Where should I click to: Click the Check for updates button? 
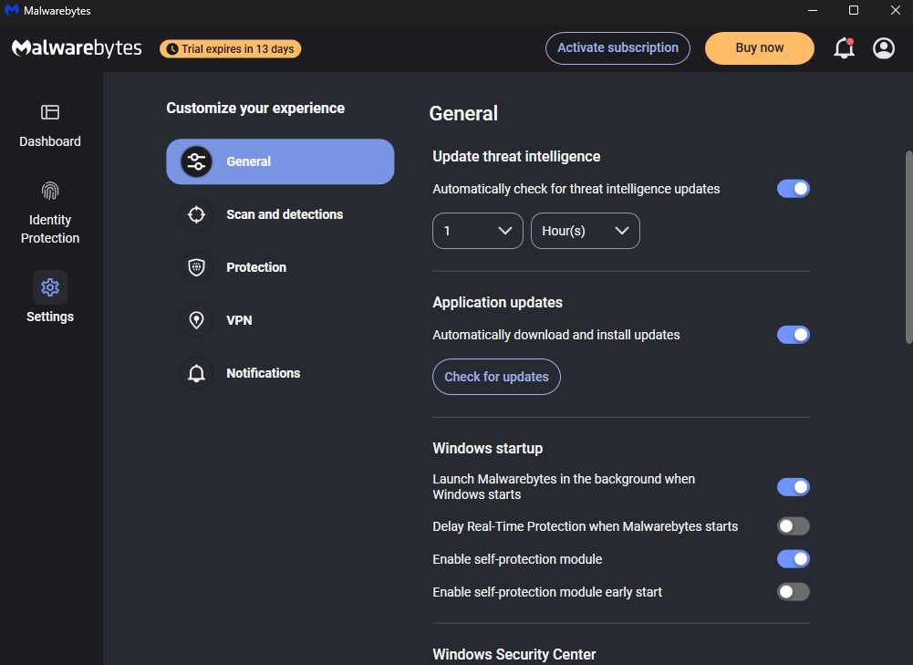pyautogui.click(x=496, y=377)
